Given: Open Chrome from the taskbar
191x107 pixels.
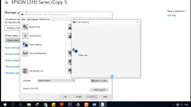Looking at the screenshot, I should pos(45,104).
